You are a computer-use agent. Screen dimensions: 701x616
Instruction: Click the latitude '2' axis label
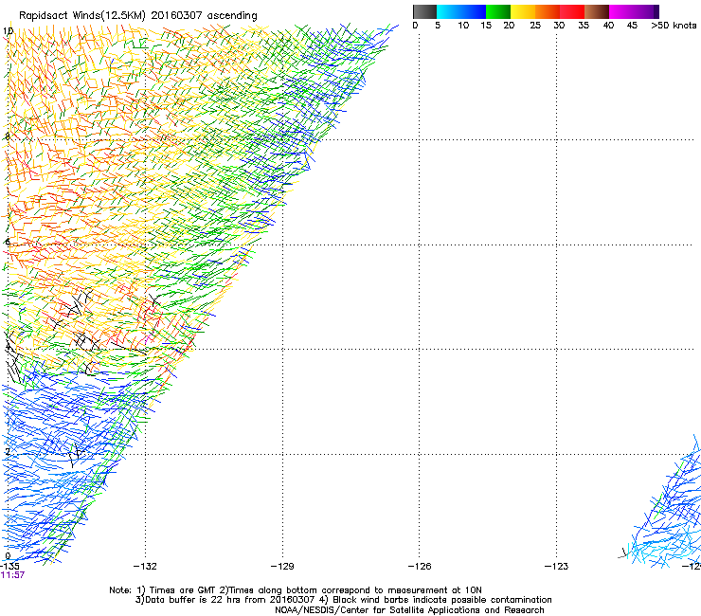(x=7, y=451)
